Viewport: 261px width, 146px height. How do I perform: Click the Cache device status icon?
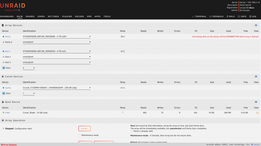(x=3, y=88)
